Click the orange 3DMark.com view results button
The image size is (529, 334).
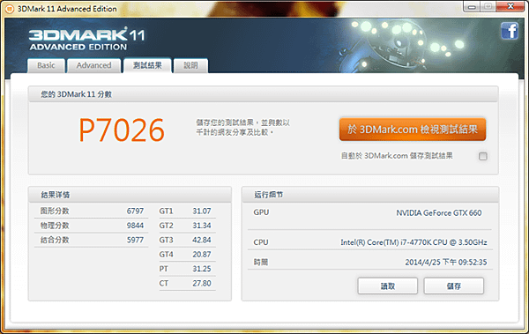[x=413, y=130]
